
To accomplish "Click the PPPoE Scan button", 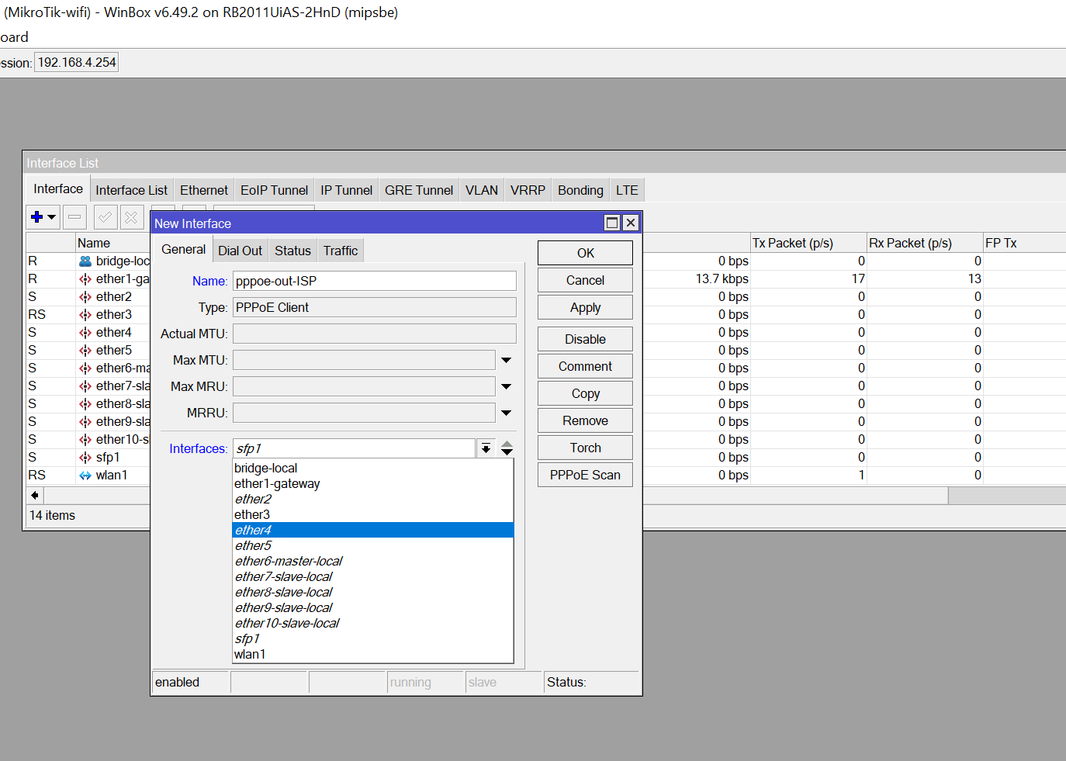I will pyautogui.click(x=585, y=475).
